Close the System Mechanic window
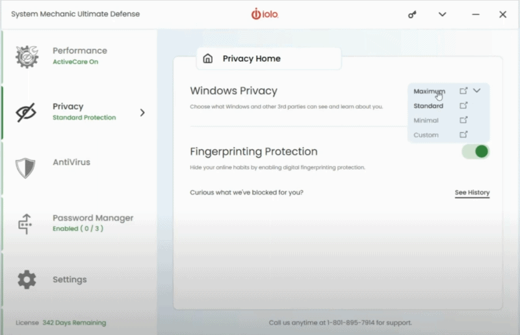The height and width of the screenshot is (335, 520). pyautogui.click(x=502, y=14)
